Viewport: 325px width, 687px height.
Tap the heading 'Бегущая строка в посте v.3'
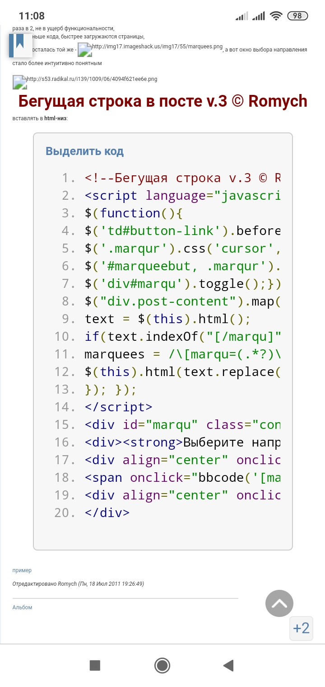click(x=163, y=101)
